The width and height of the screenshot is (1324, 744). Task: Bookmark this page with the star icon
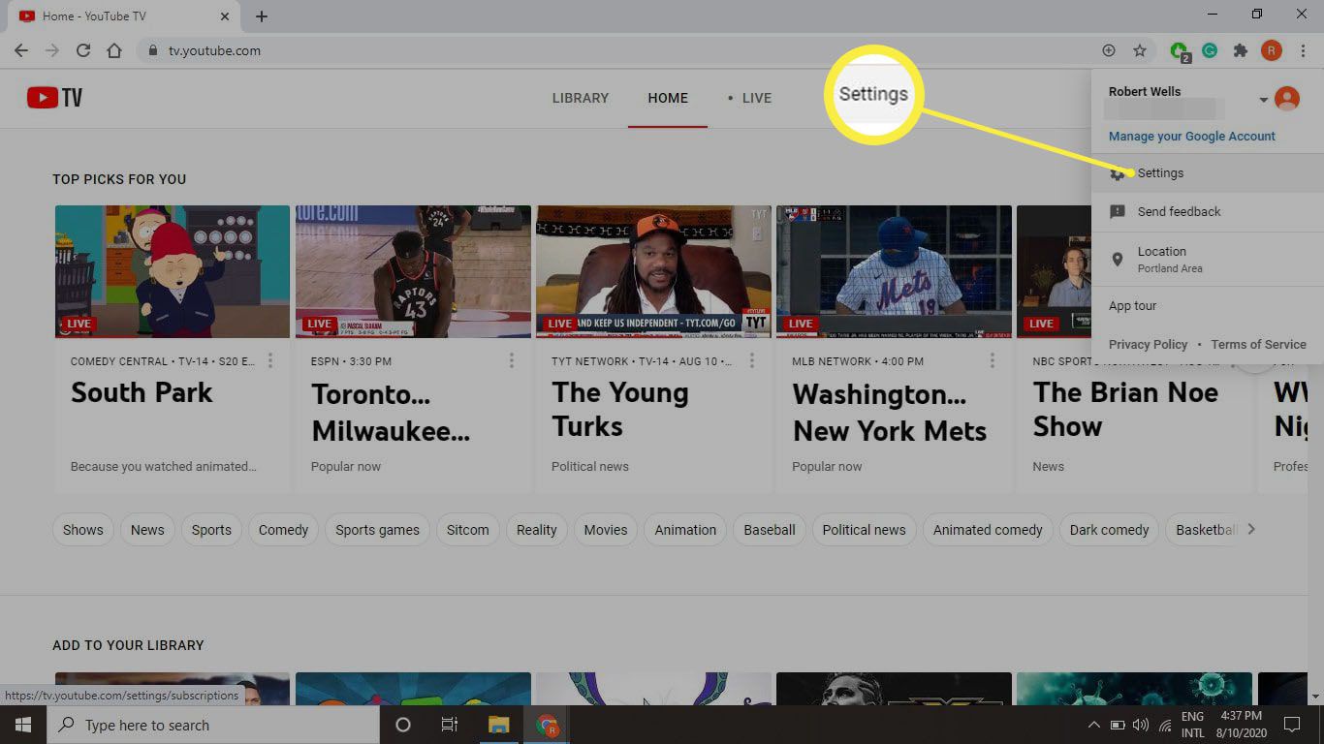[1140, 50]
